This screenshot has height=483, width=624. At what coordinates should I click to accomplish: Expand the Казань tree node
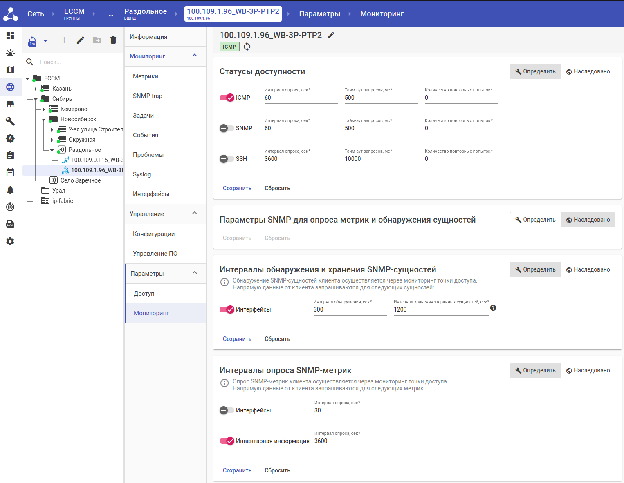point(36,89)
